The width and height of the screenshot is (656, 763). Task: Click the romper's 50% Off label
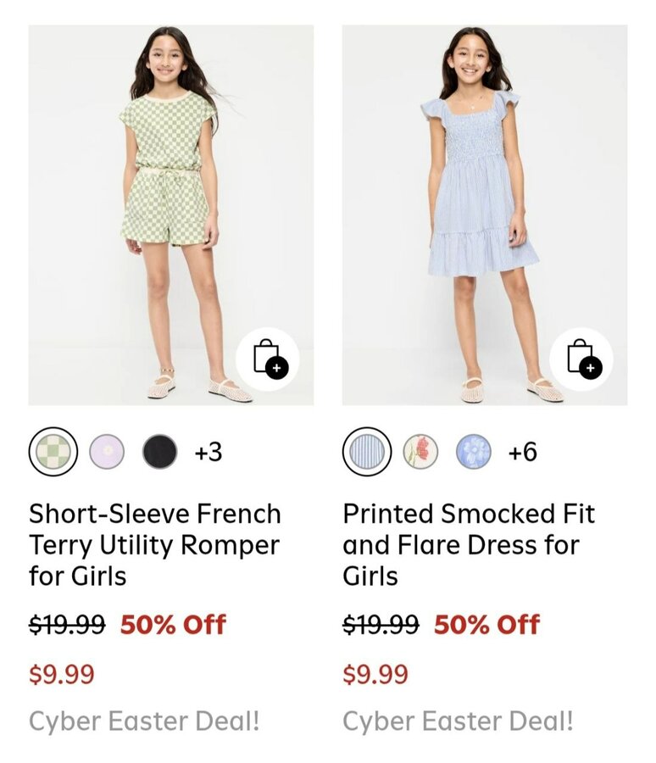(173, 626)
